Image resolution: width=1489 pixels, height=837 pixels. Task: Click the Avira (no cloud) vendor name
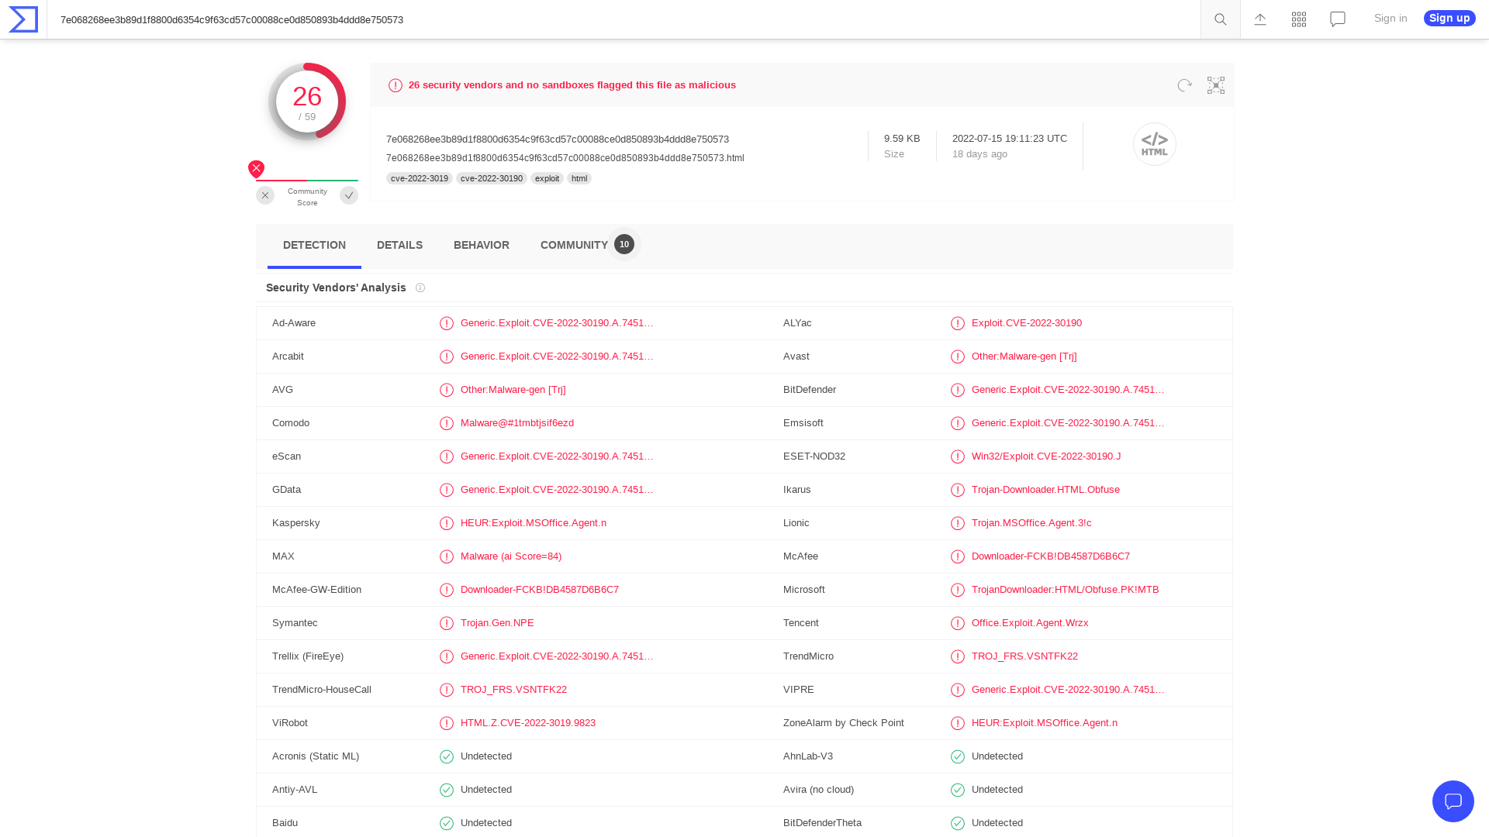coord(818,790)
